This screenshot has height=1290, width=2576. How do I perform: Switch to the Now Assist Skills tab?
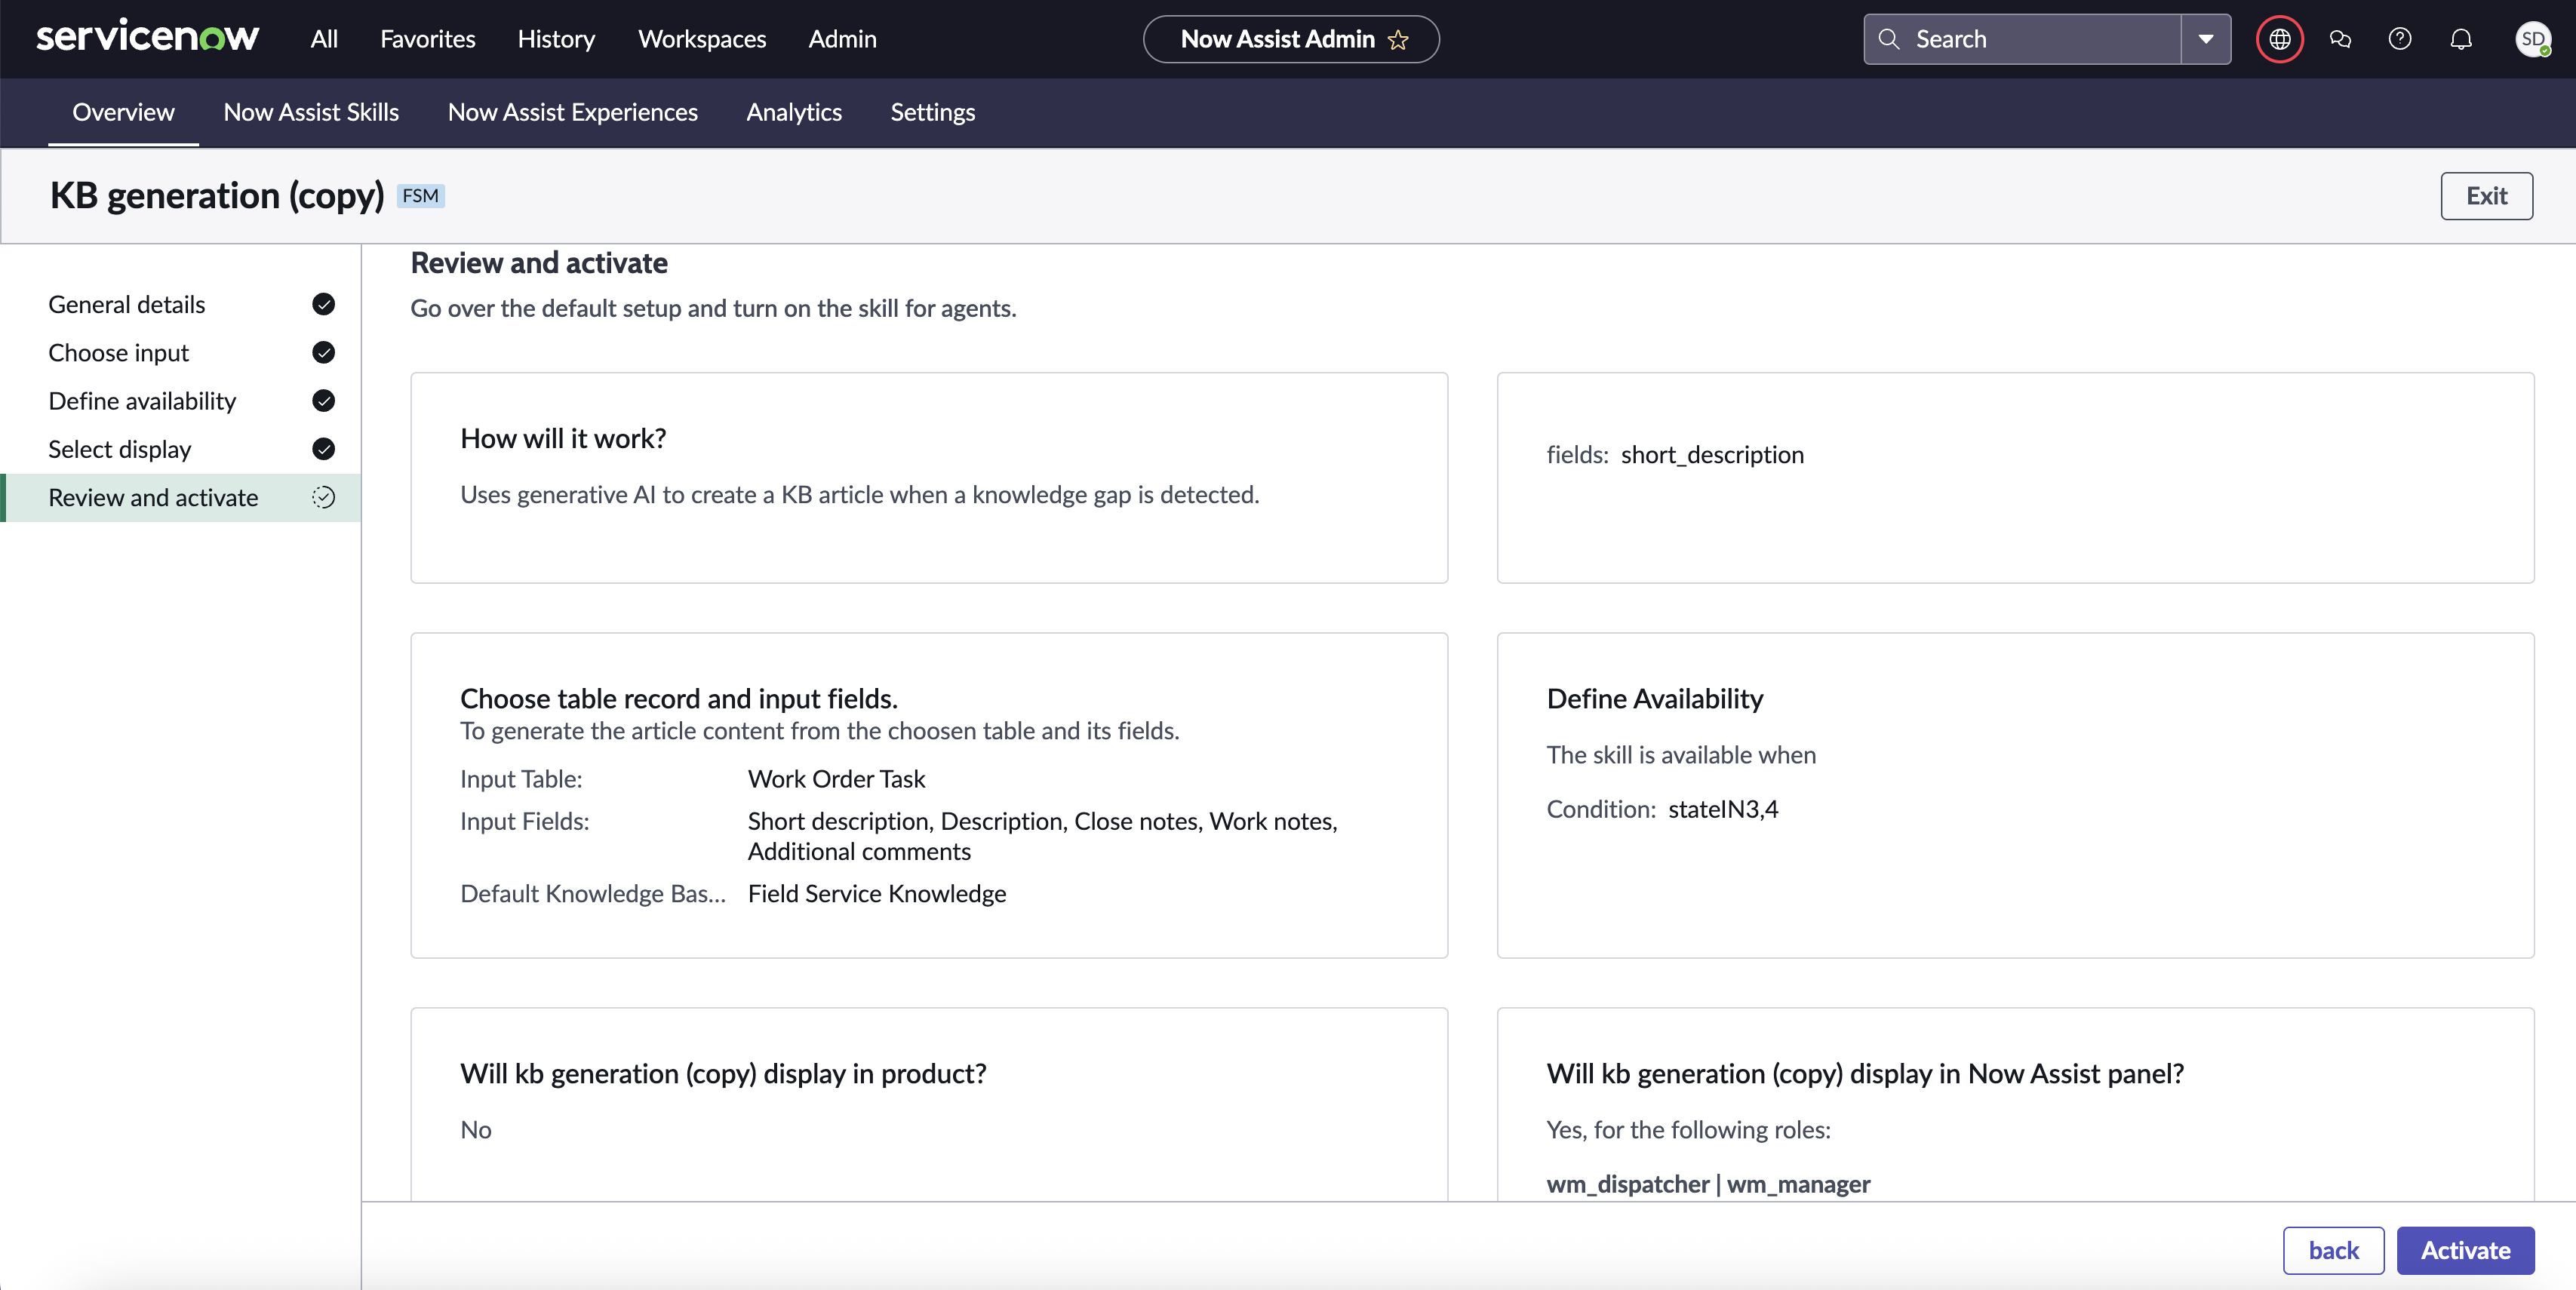[x=311, y=112]
